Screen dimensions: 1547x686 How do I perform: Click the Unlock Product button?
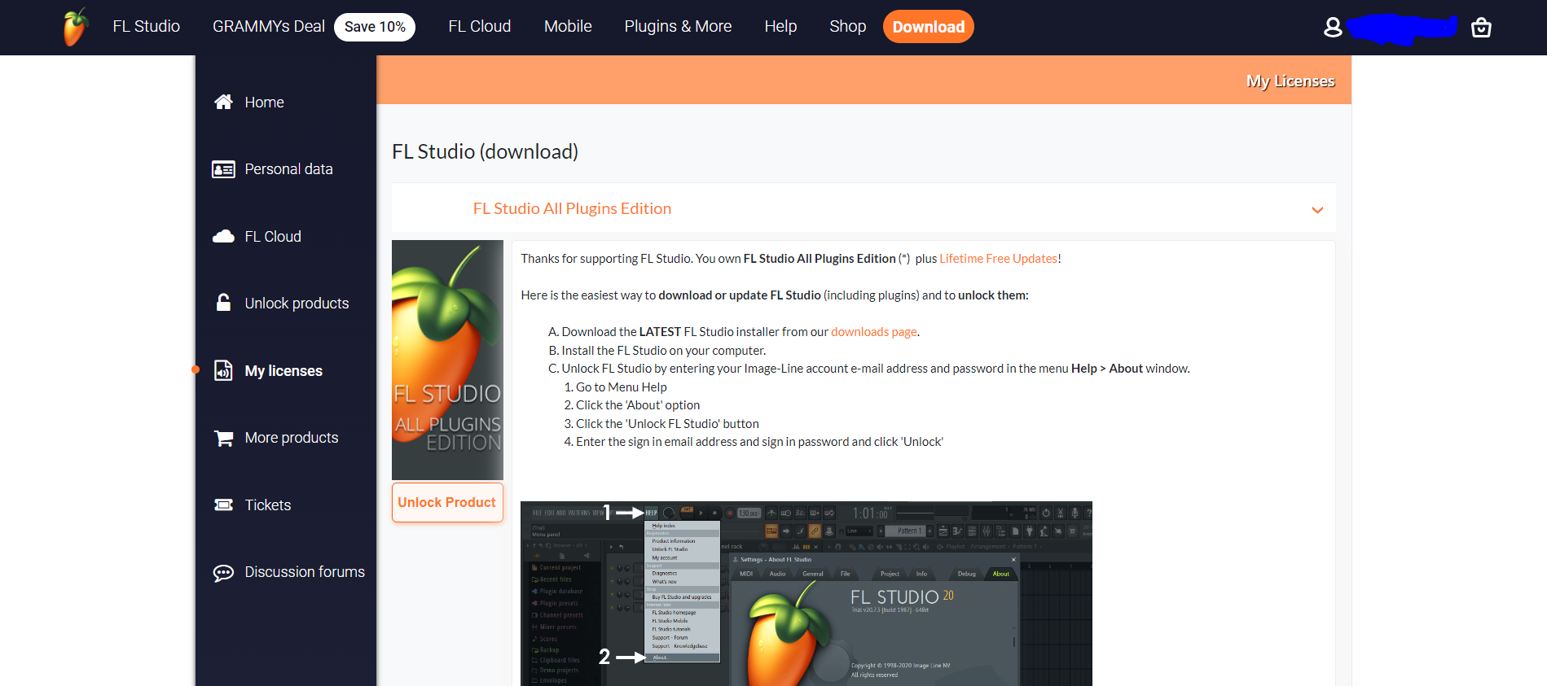[447, 502]
